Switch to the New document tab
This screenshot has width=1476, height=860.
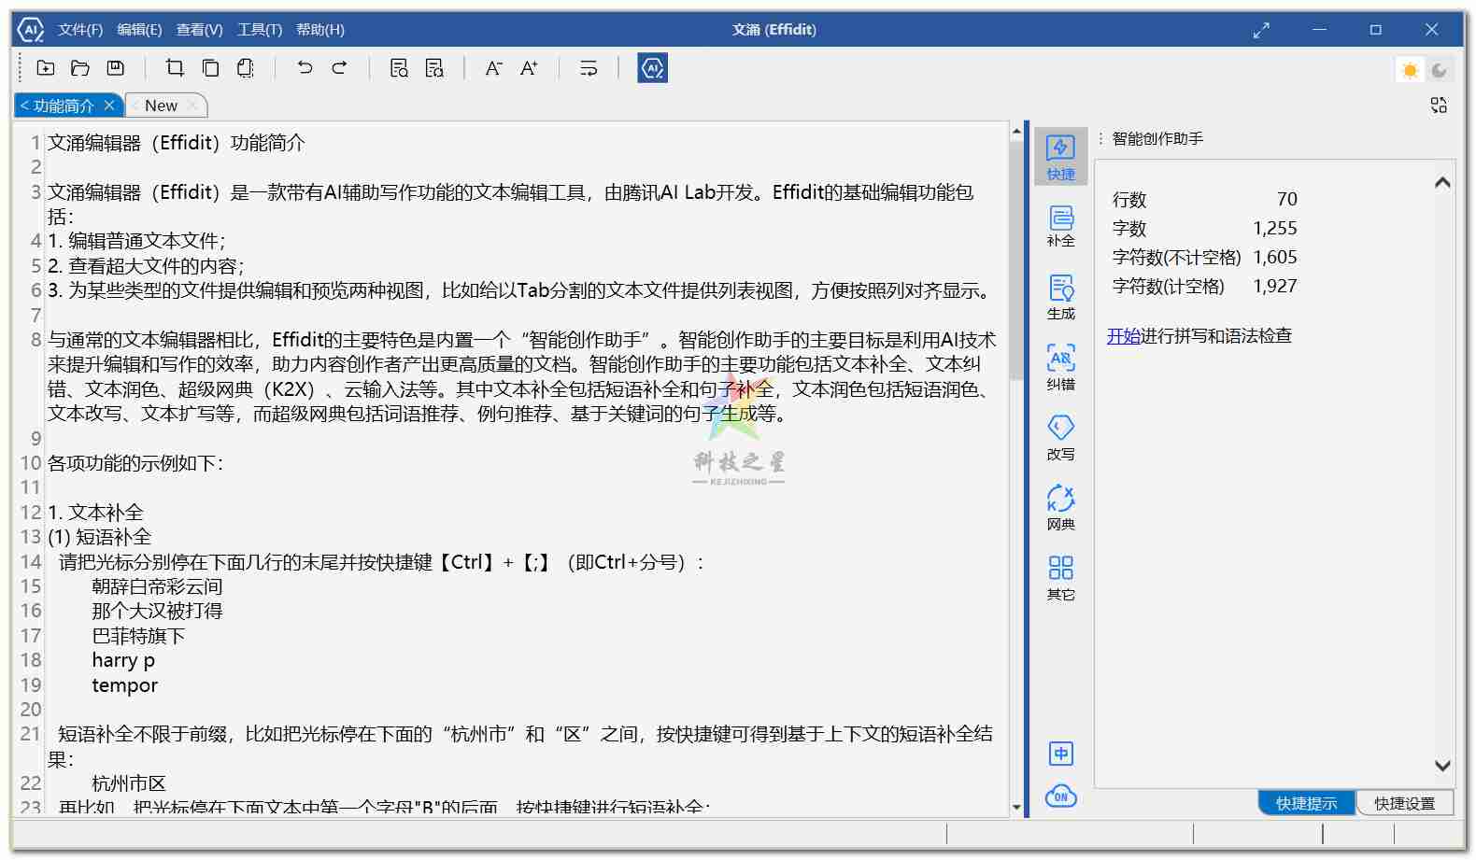[x=162, y=106]
